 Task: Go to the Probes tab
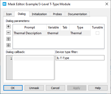tap(57, 14)
